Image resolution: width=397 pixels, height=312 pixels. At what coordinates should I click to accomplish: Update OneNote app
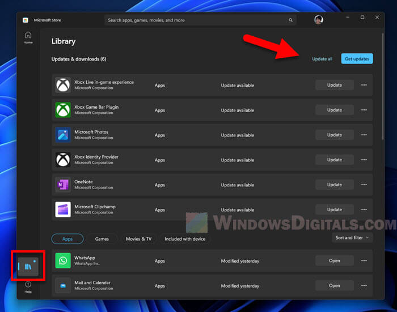tap(335, 185)
